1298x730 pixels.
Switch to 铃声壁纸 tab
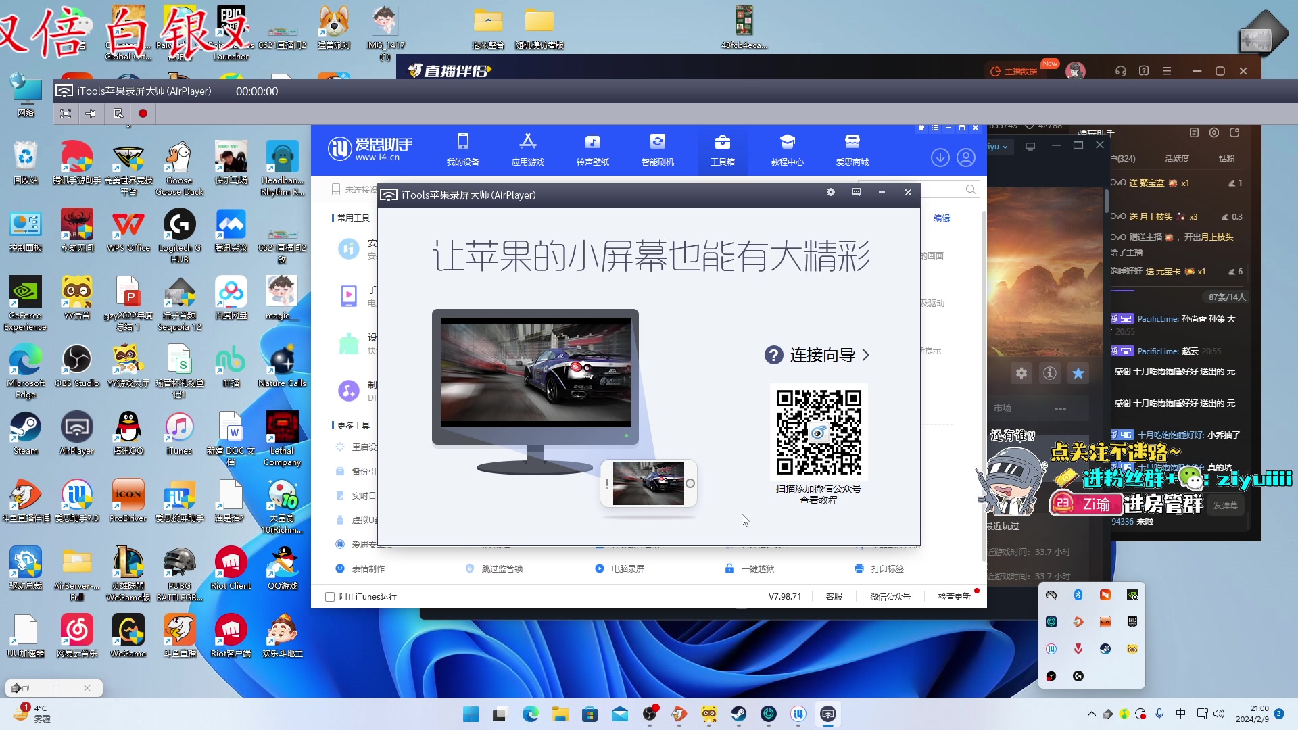(592, 149)
